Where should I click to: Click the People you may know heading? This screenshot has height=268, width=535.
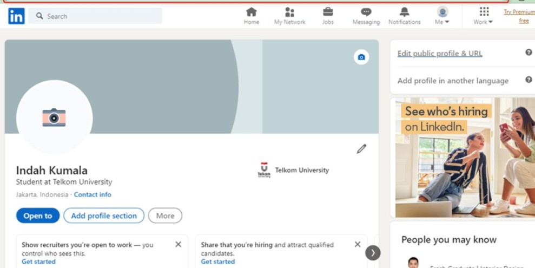coord(448,240)
